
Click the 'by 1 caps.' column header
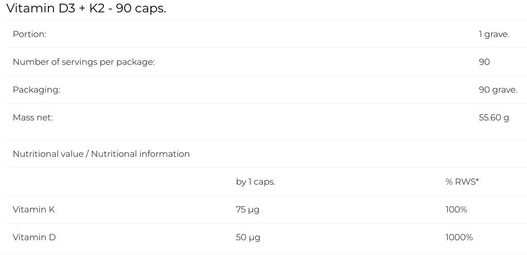coord(255,182)
